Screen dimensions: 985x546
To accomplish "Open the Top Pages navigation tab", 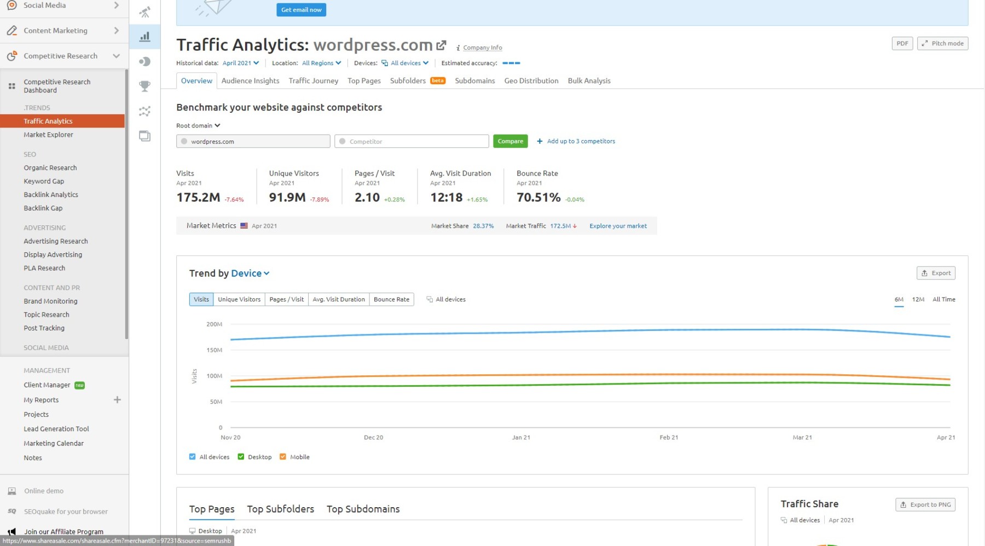I will (x=364, y=80).
